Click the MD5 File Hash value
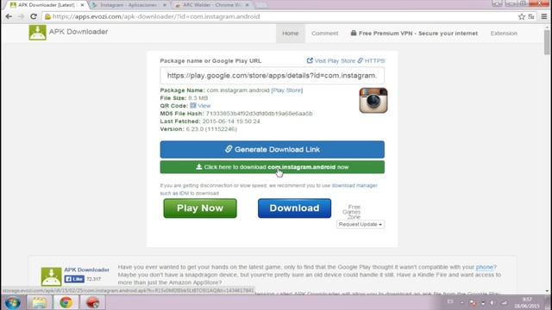Image resolution: width=552 pixels, height=310 pixels. pos(259,114)
